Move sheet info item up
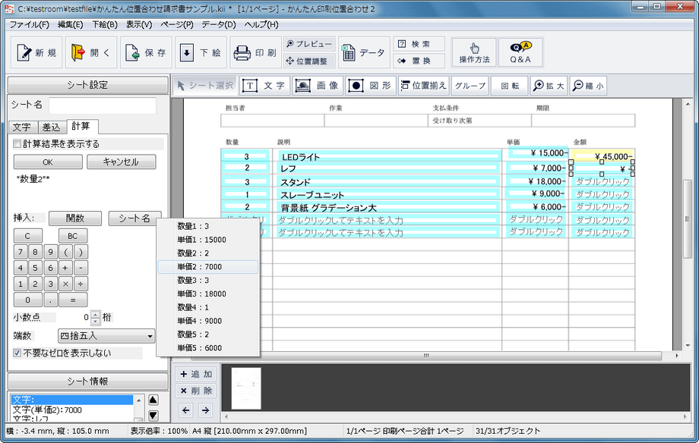Viewport: 699px width, 443px height. 153,399
